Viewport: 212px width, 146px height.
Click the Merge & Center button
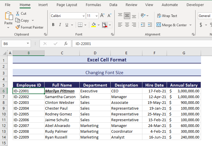[172, 25]
